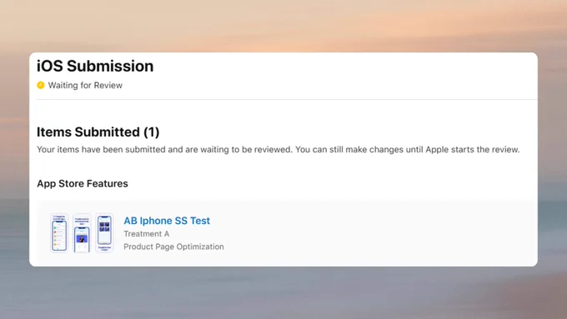
Task: Click the (1) count in Items Submitted
Action: tap(152, 132)
